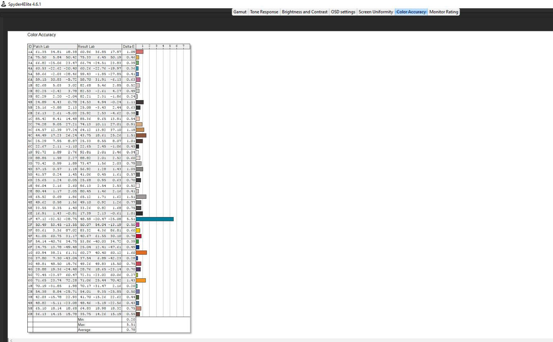
Task: Click the Min: label in summary rows
Action: point(81,319)
